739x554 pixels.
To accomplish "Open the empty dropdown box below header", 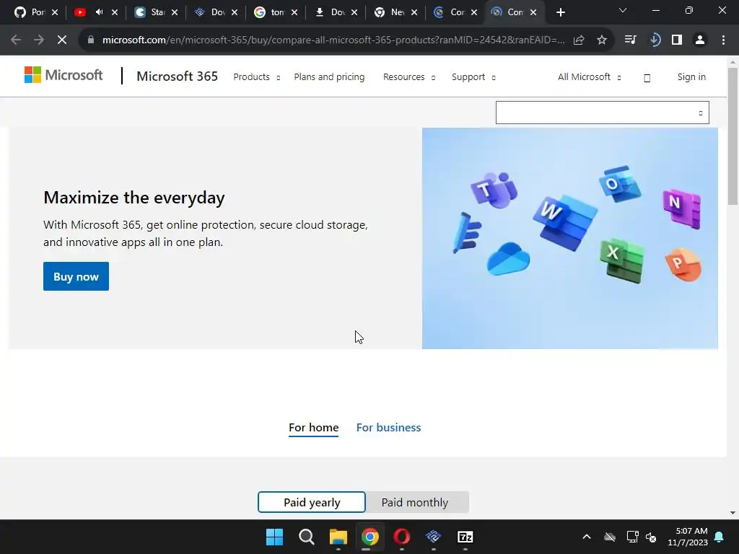I will [x=603, y=113].
